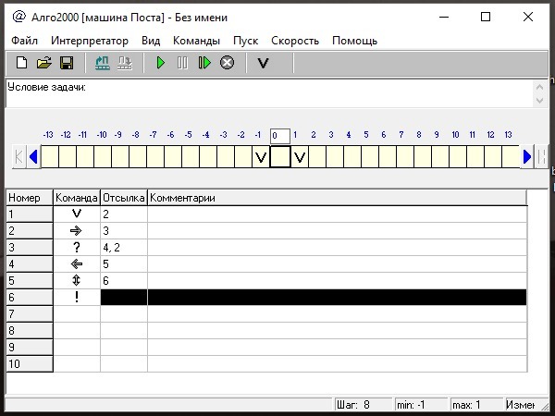This screenshot has width=555, height=416.
Task: Run program with green play button
Action: 161,63
